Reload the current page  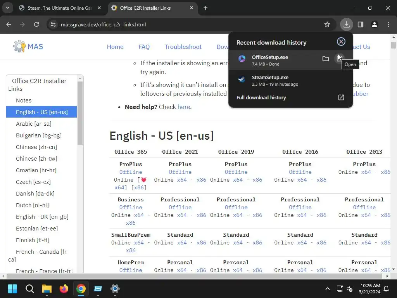36,24
